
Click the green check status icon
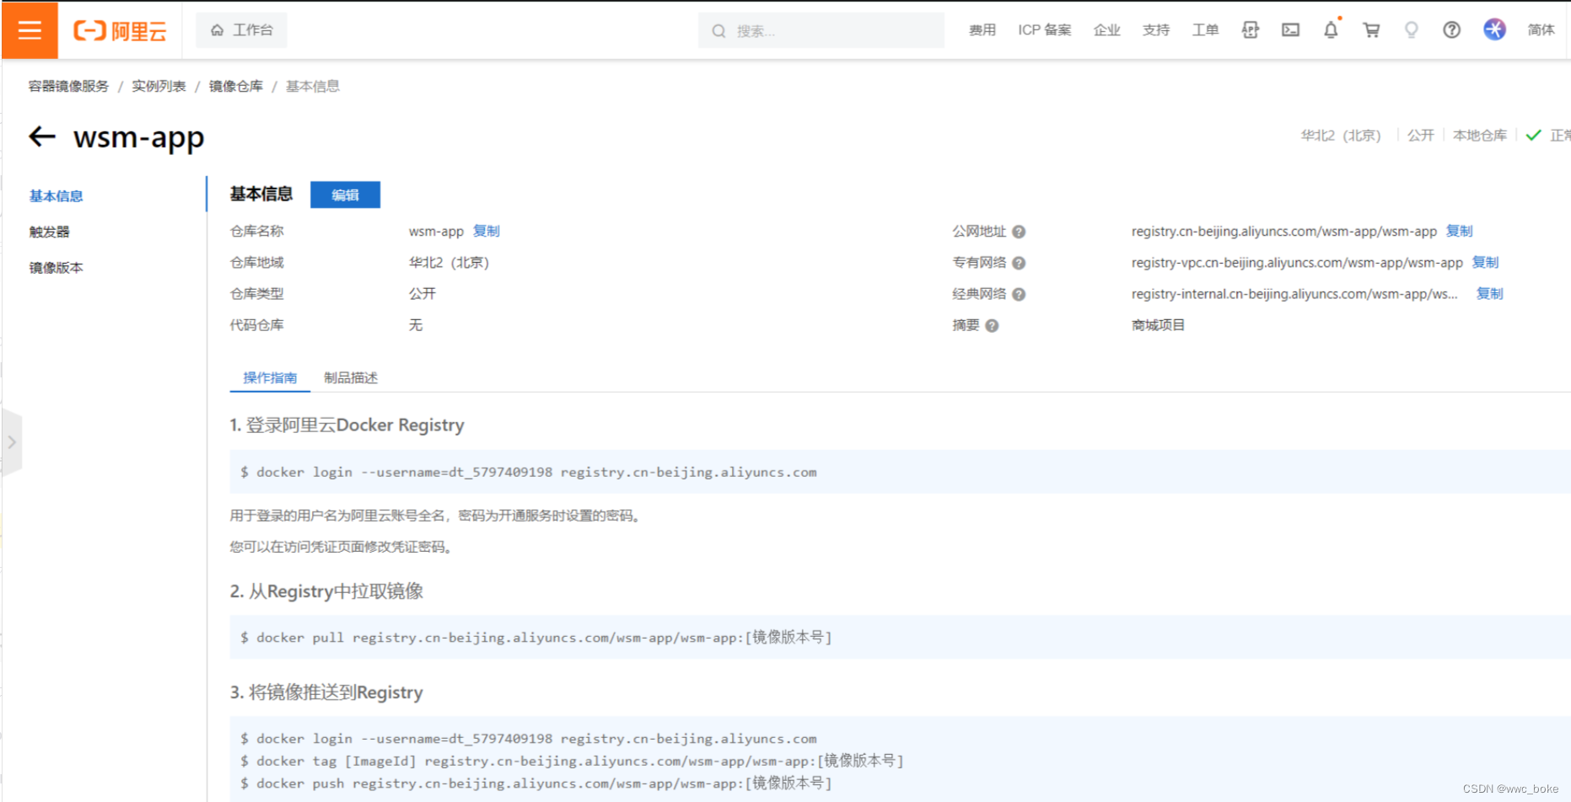(1533, 136)
